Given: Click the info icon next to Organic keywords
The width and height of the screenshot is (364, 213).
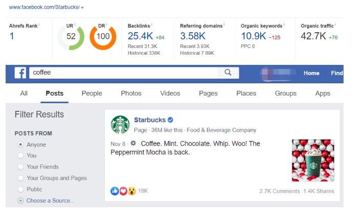Looking at the screenshot, I should [x=284, y=25].
